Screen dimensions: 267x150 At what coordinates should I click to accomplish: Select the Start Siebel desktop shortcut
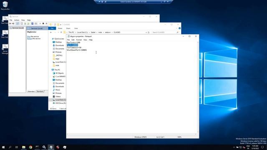(5, 20)
